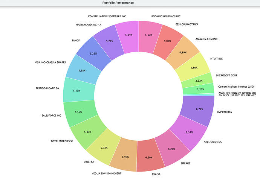Viewport: 260px width, 187px height.
Task: Click the SALESFORCE INC label
Action: click(x=51, y=116)
